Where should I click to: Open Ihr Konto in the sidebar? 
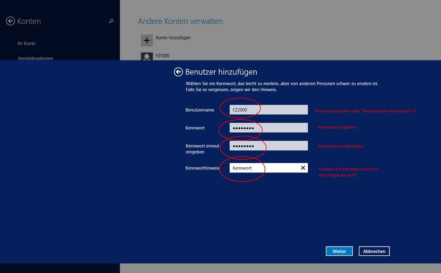point(27,43)
